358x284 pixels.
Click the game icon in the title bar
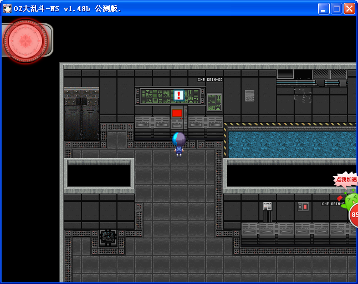(7, 8)
